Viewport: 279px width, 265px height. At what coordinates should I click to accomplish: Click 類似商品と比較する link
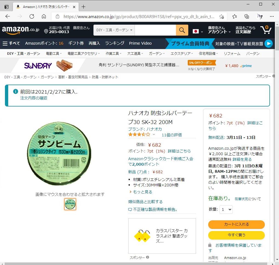(x=145, y=202)
